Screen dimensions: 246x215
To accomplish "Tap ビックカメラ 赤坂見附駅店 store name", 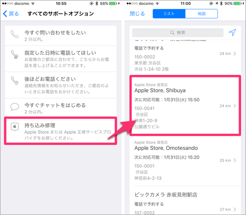I will point(166,194).
